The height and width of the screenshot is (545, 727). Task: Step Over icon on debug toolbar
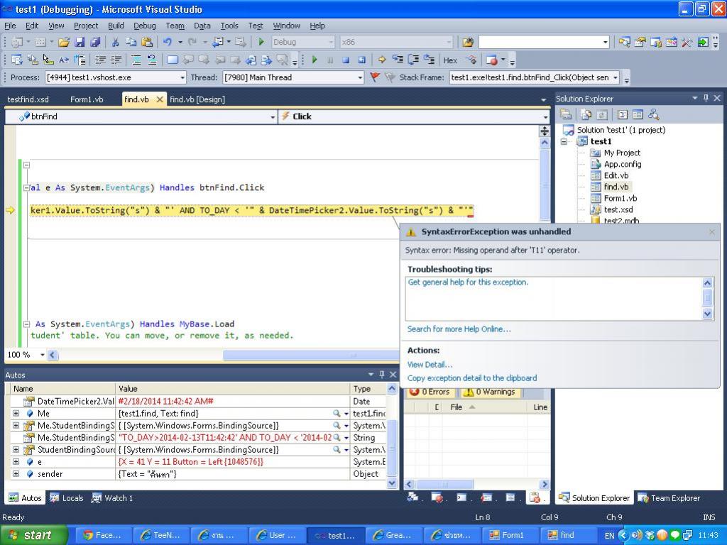click(413, 60)
